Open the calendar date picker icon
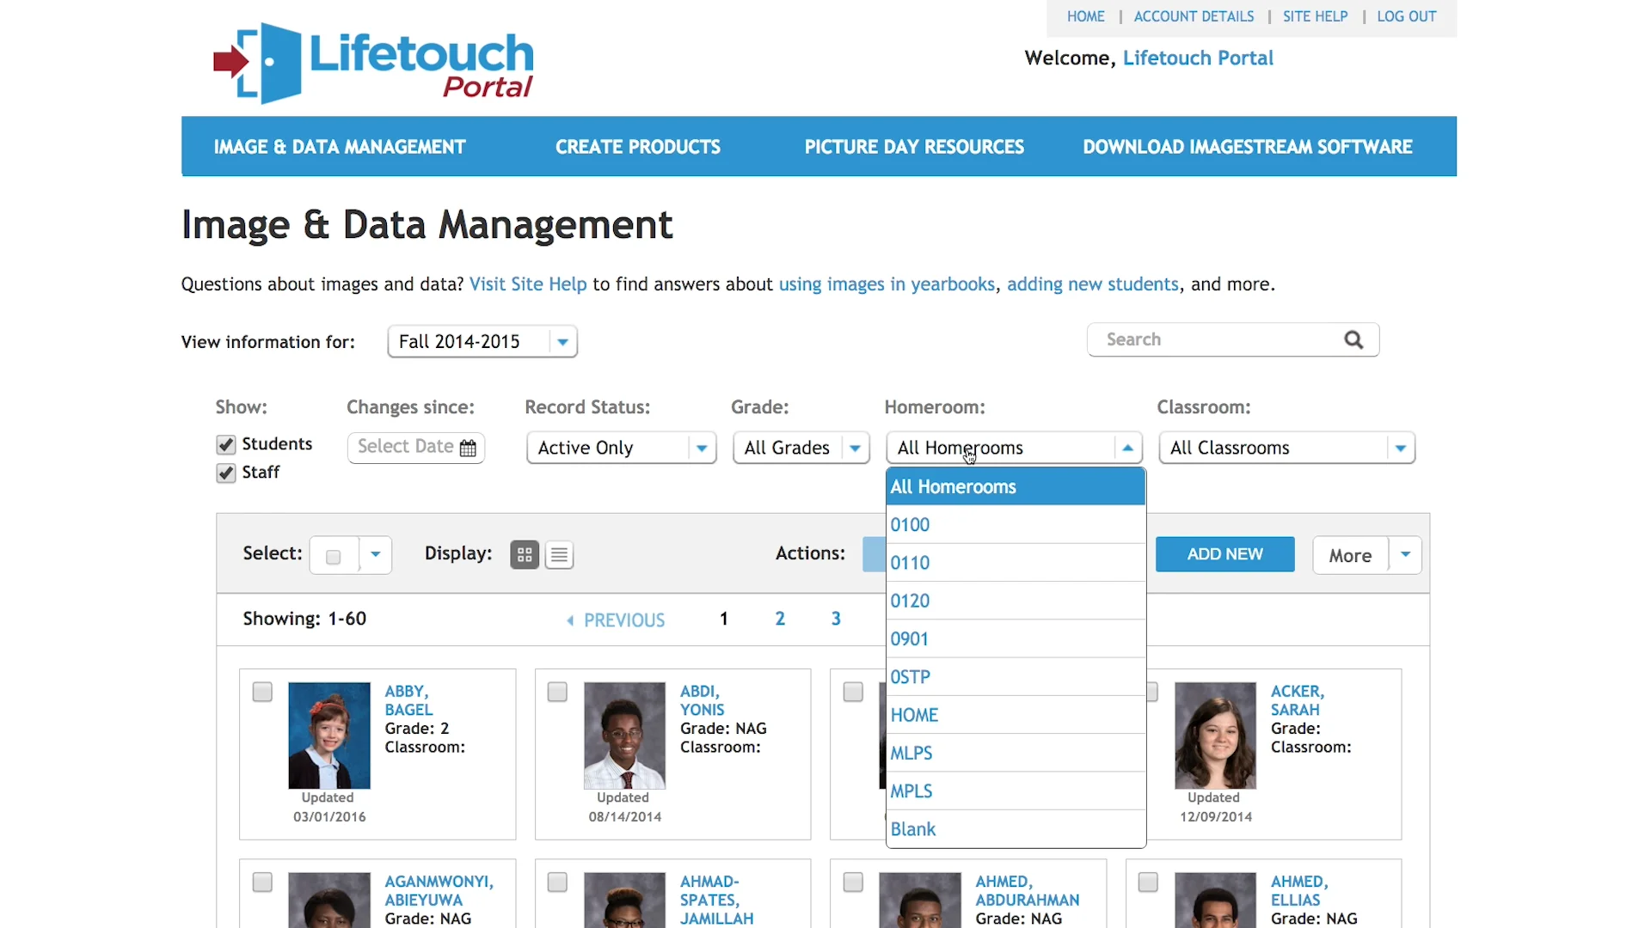The width and height of the screenshot is (1651, 928). tap(468, 449)
